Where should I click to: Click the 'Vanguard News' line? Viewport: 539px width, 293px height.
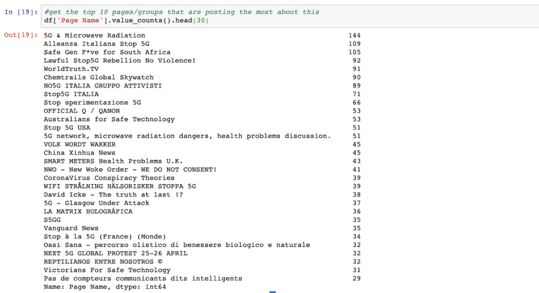(71, 228)
